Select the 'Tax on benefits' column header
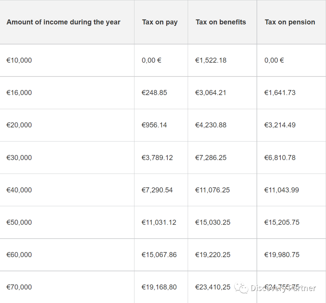Image resolution: width=326 pixels, height=303 pixels. pyautogui.click(x=221, y=22)
